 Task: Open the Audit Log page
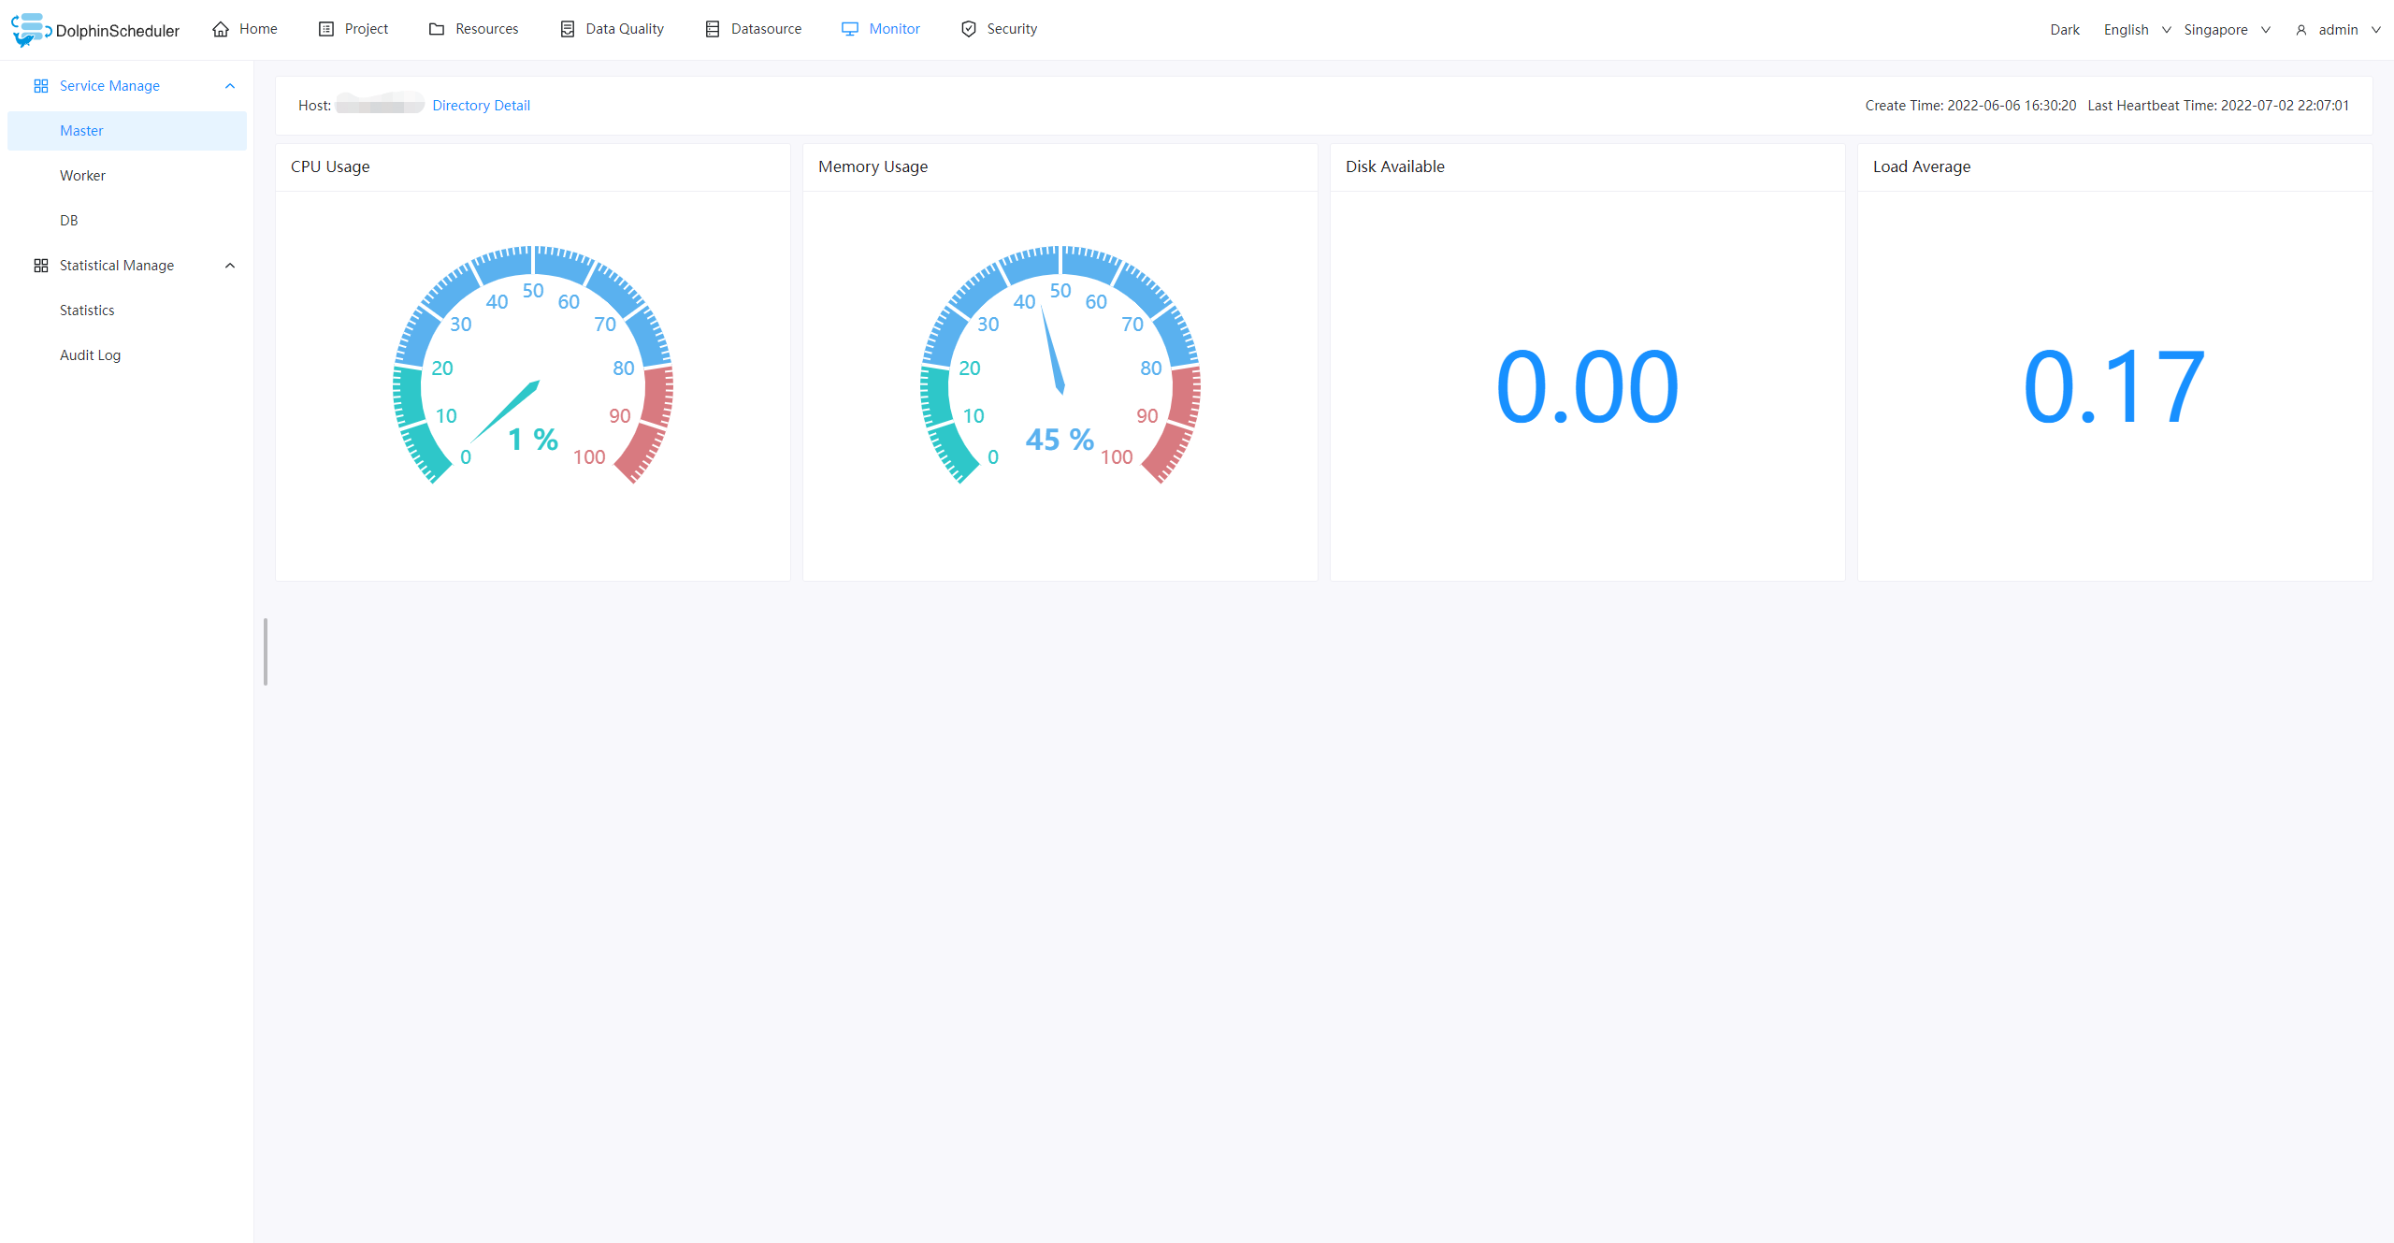point(90,355)
